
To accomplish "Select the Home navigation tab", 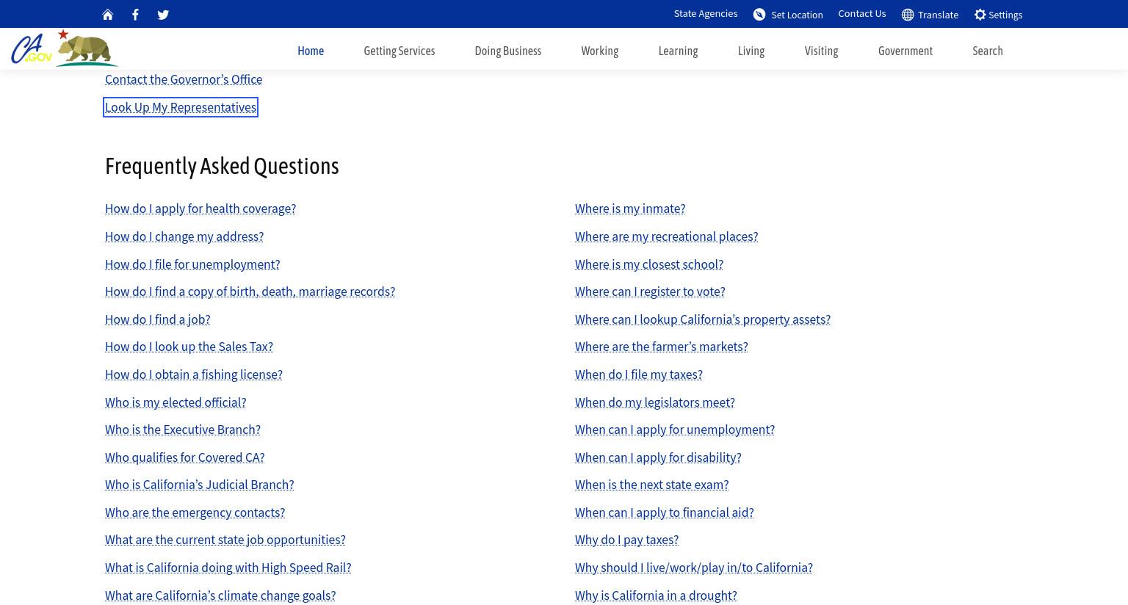I will (311, 51).
